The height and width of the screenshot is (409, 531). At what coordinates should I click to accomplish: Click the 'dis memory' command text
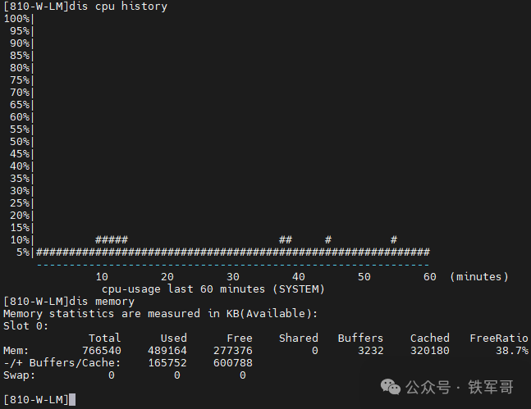(x=104, y=302)
